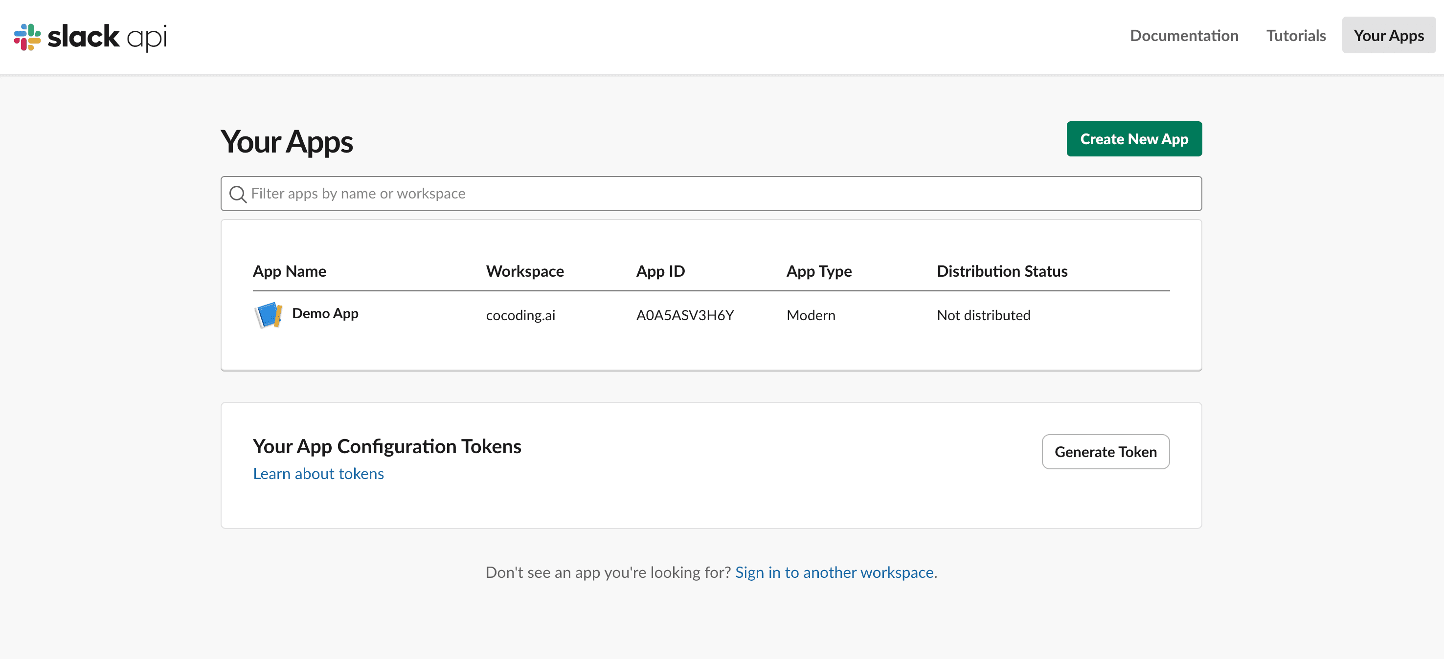Go to Your Apps tab

click(1389, 35)
